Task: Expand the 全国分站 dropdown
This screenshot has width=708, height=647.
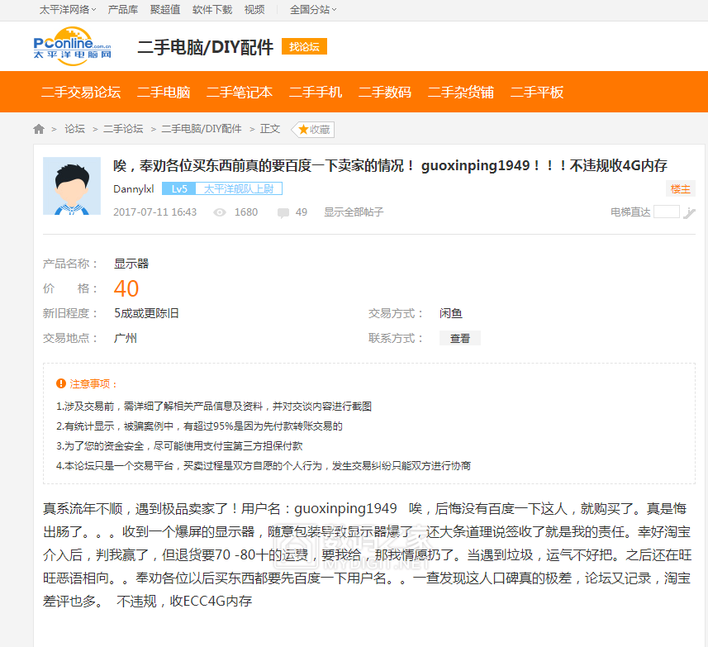Action: click(313, 9)
